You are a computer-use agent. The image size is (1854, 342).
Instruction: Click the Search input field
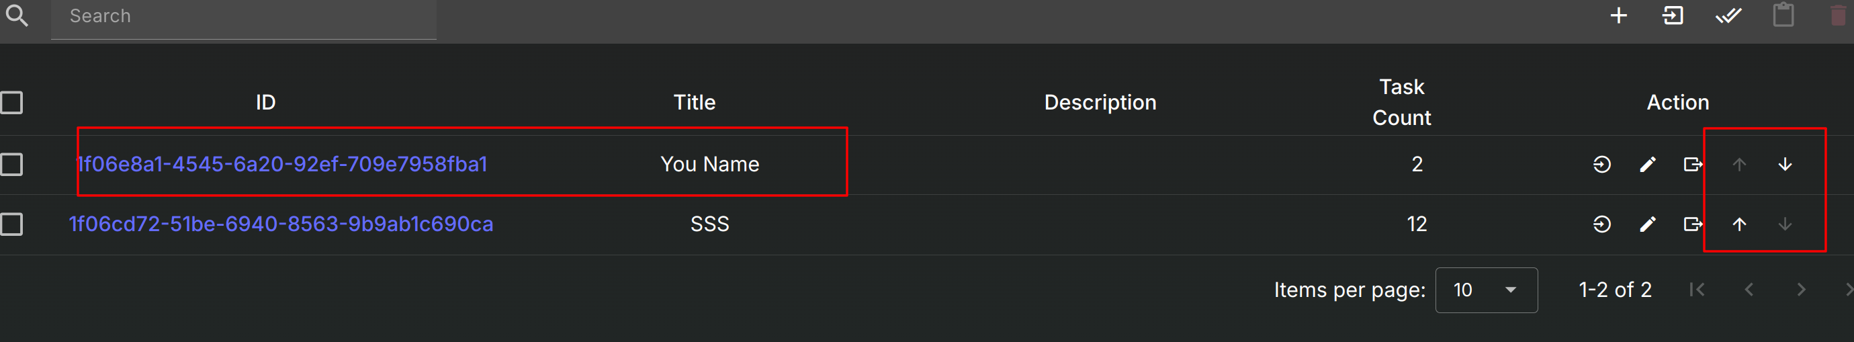(x=243, y=17)
